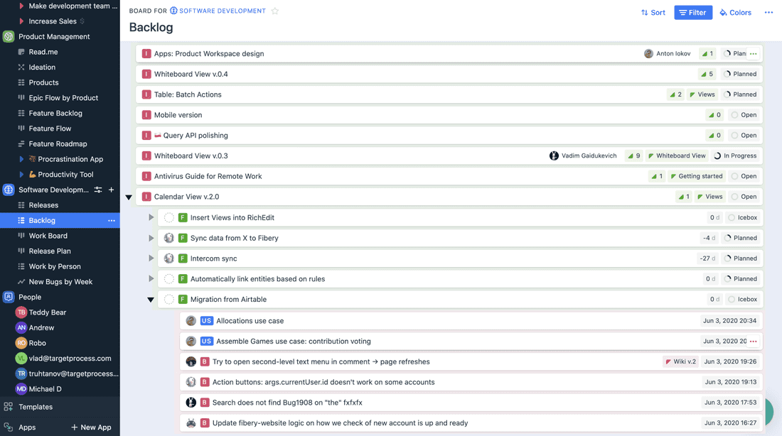The height and width of the screenshot is (436, 782).
Task: Expand the Intercom sync feature
Action: [151, 258]
